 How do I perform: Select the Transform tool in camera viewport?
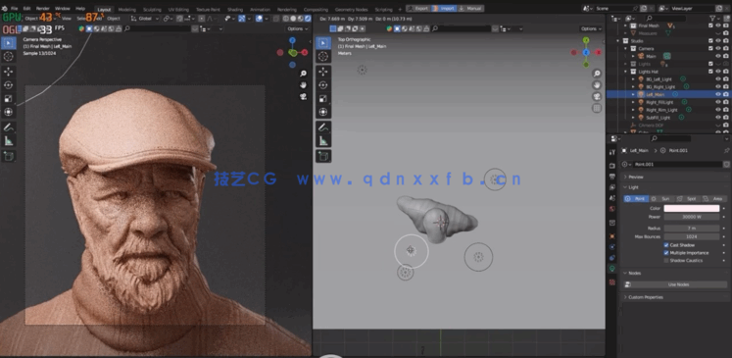pyautogui.click(x=9, y=112)
